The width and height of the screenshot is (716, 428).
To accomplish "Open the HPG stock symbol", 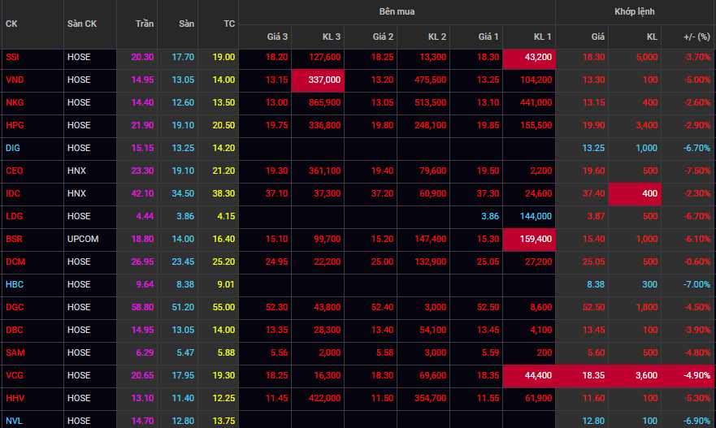I will tap(15, 126).
